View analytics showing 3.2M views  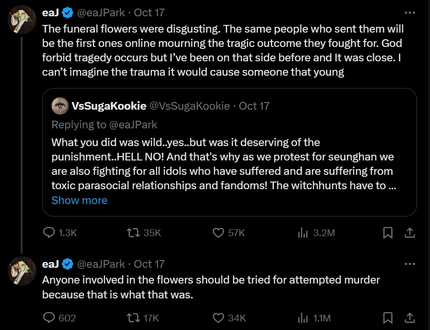303,233
